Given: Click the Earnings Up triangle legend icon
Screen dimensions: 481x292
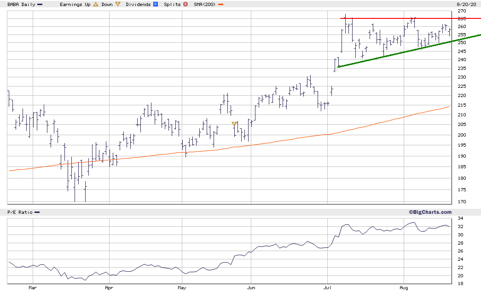Looking at the screenshot, I should coord(96,4).
